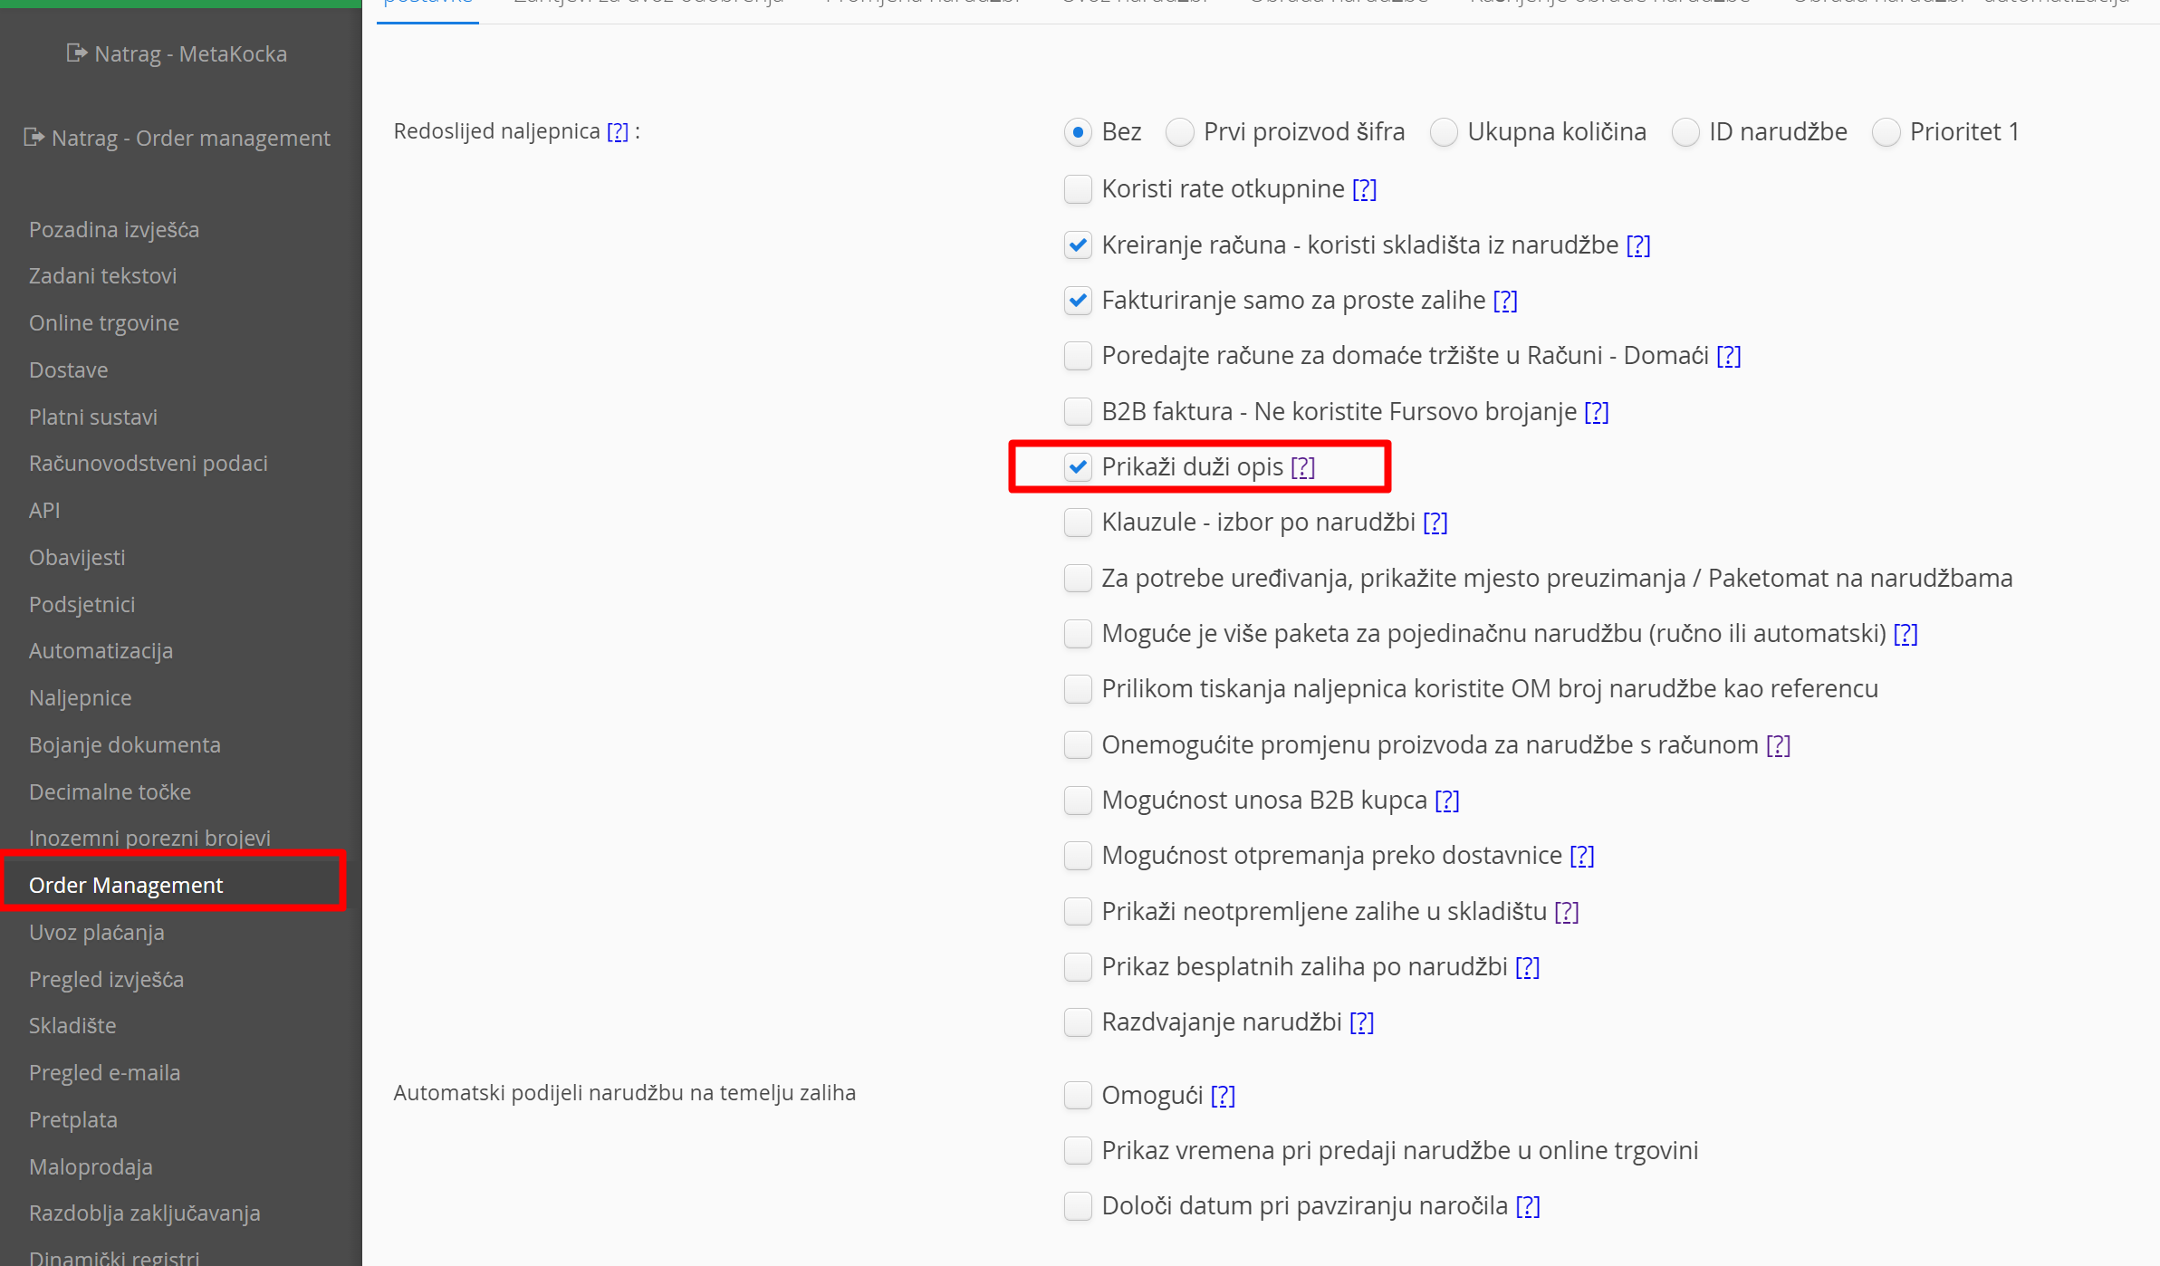
Task: Open help [?] for Koristi rate otkupnine
Action: tap(1364, 189)
